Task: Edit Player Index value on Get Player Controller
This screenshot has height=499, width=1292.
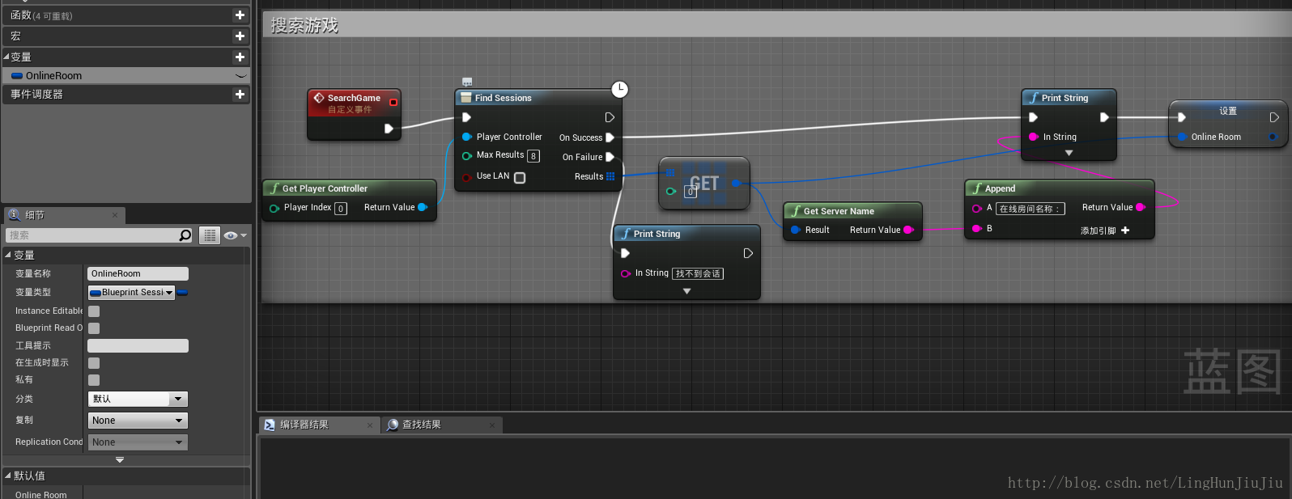Action: point(342,209)
